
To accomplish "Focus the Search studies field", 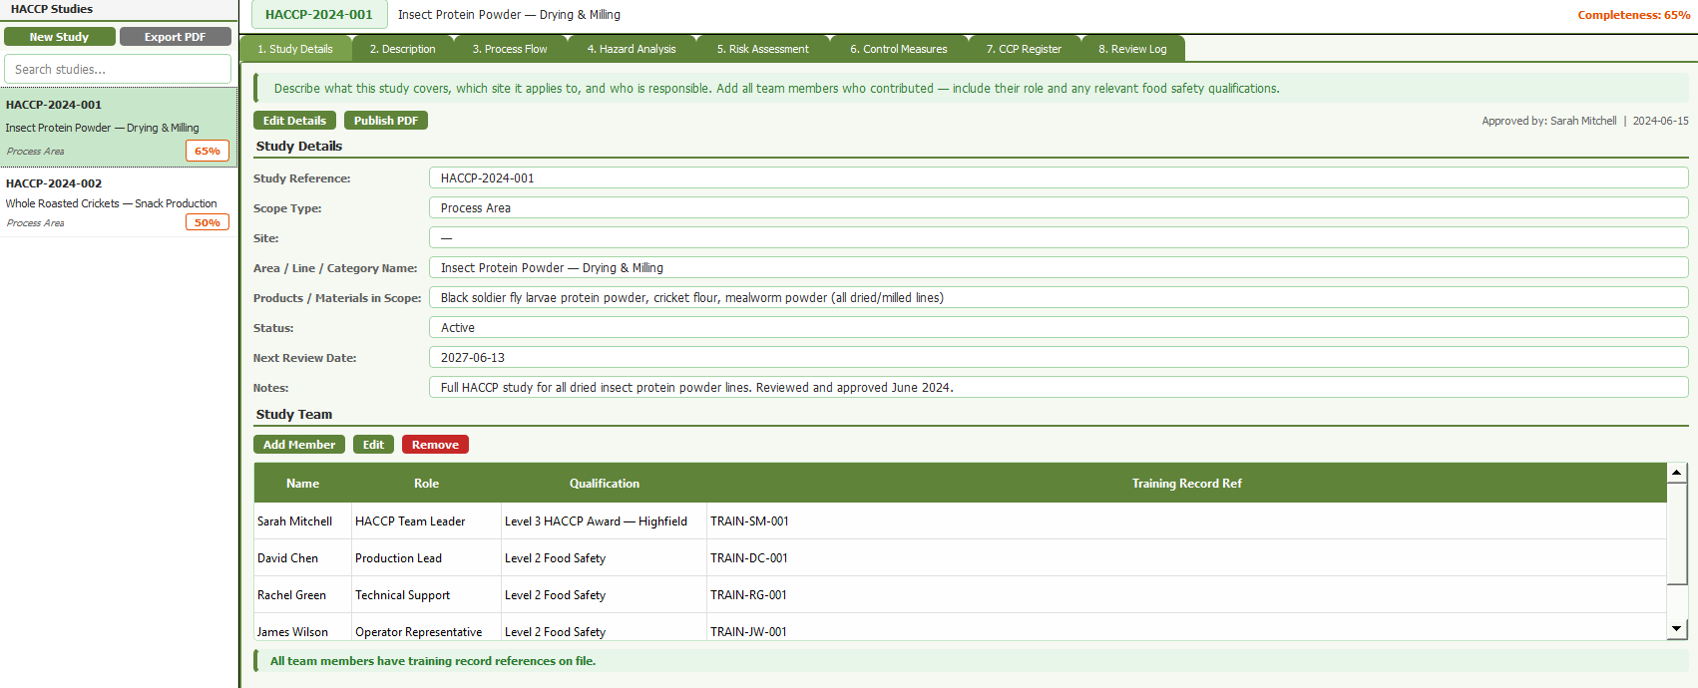I will (118, 69).
